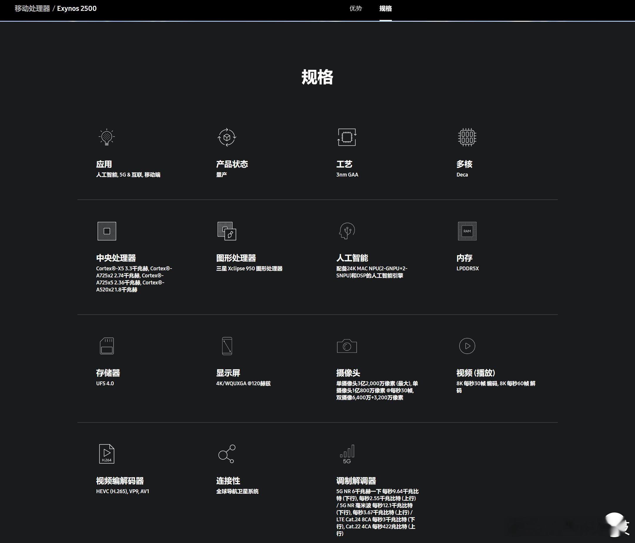Click the 工艺 heading

click(x=344, y=164)
